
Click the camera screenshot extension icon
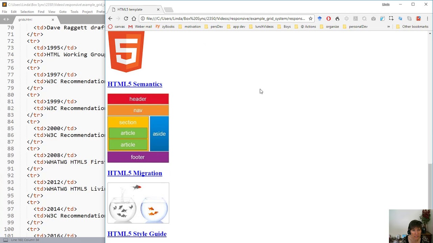373,19
